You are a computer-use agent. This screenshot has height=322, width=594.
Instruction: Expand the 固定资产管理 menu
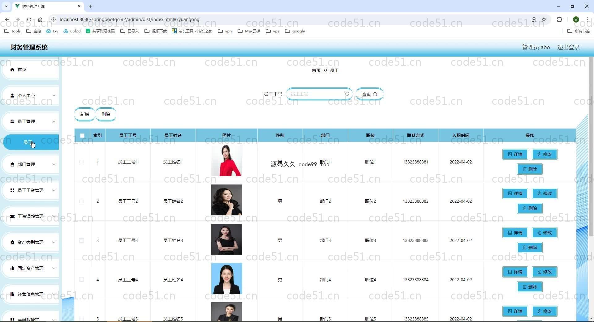(x=30, y=268)
